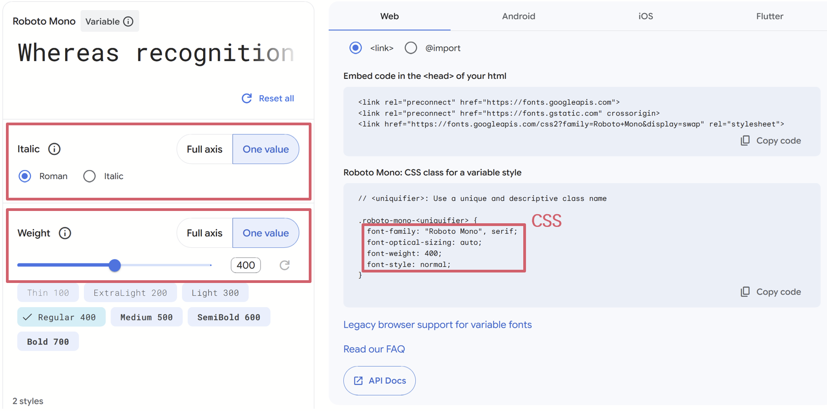The width and height of the screenshot is (827, 411).
Task: Reset weight with the circular arrow icon
Action: pyautogui.click(x=285, y=265)
